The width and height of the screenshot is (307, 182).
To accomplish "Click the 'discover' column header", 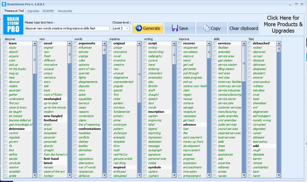I will (20, 39).
